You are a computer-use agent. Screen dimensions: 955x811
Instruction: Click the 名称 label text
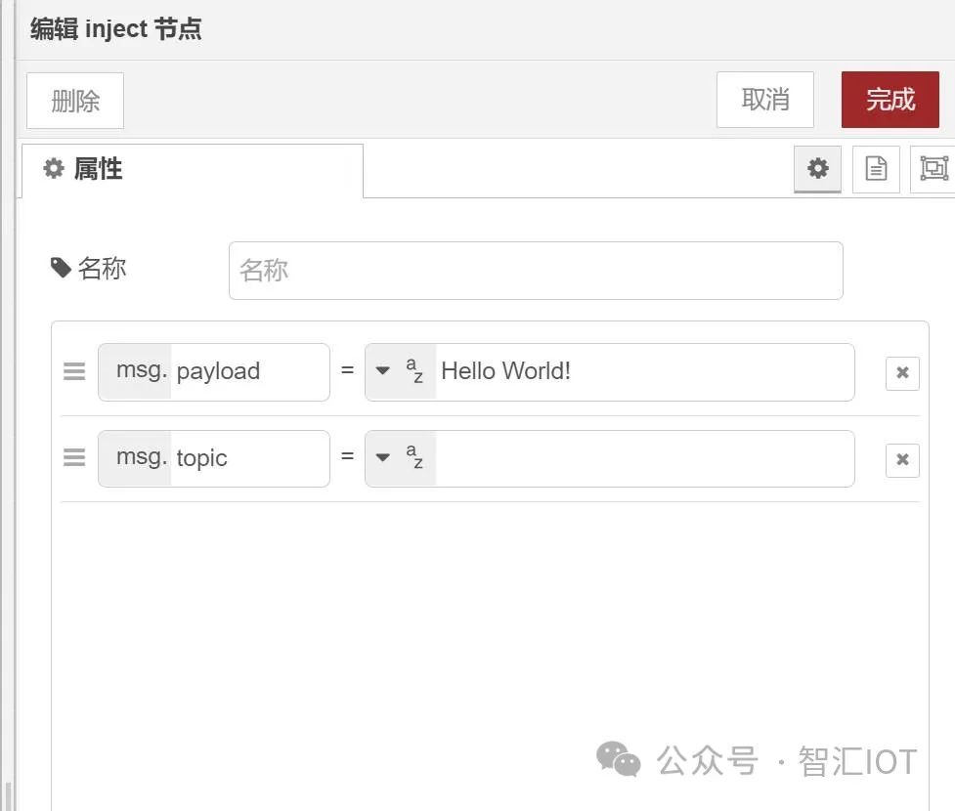(103, 268)
